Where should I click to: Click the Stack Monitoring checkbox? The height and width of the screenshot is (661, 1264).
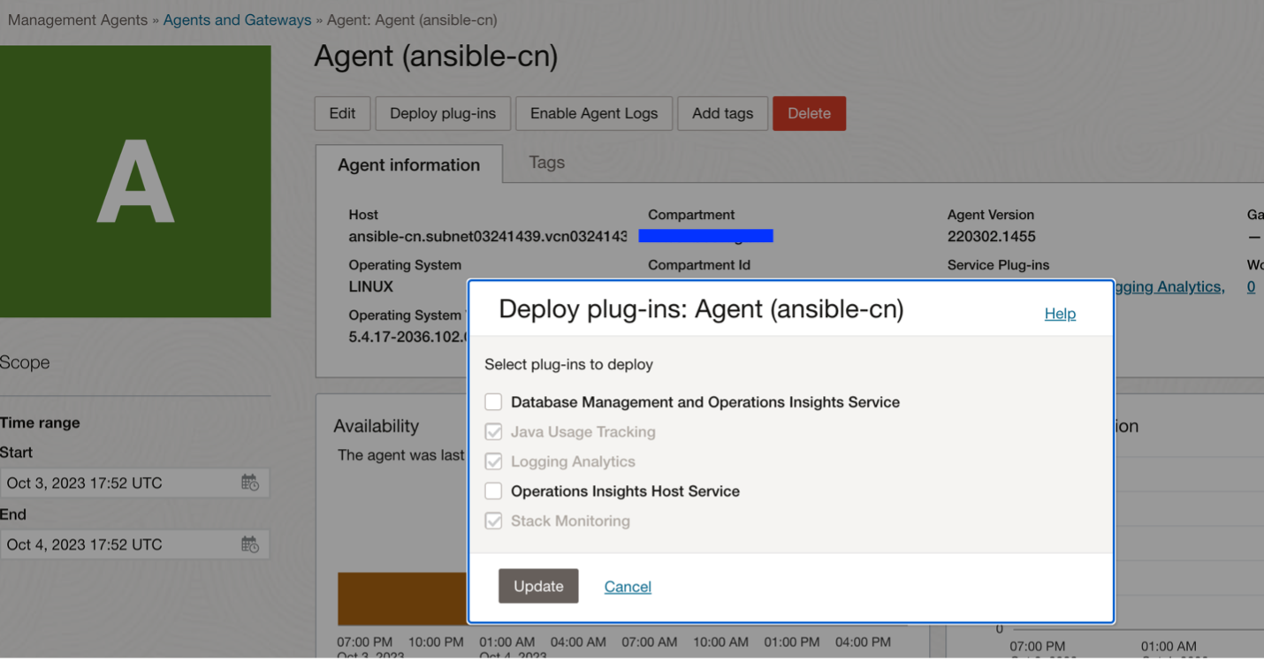point(493,521)
